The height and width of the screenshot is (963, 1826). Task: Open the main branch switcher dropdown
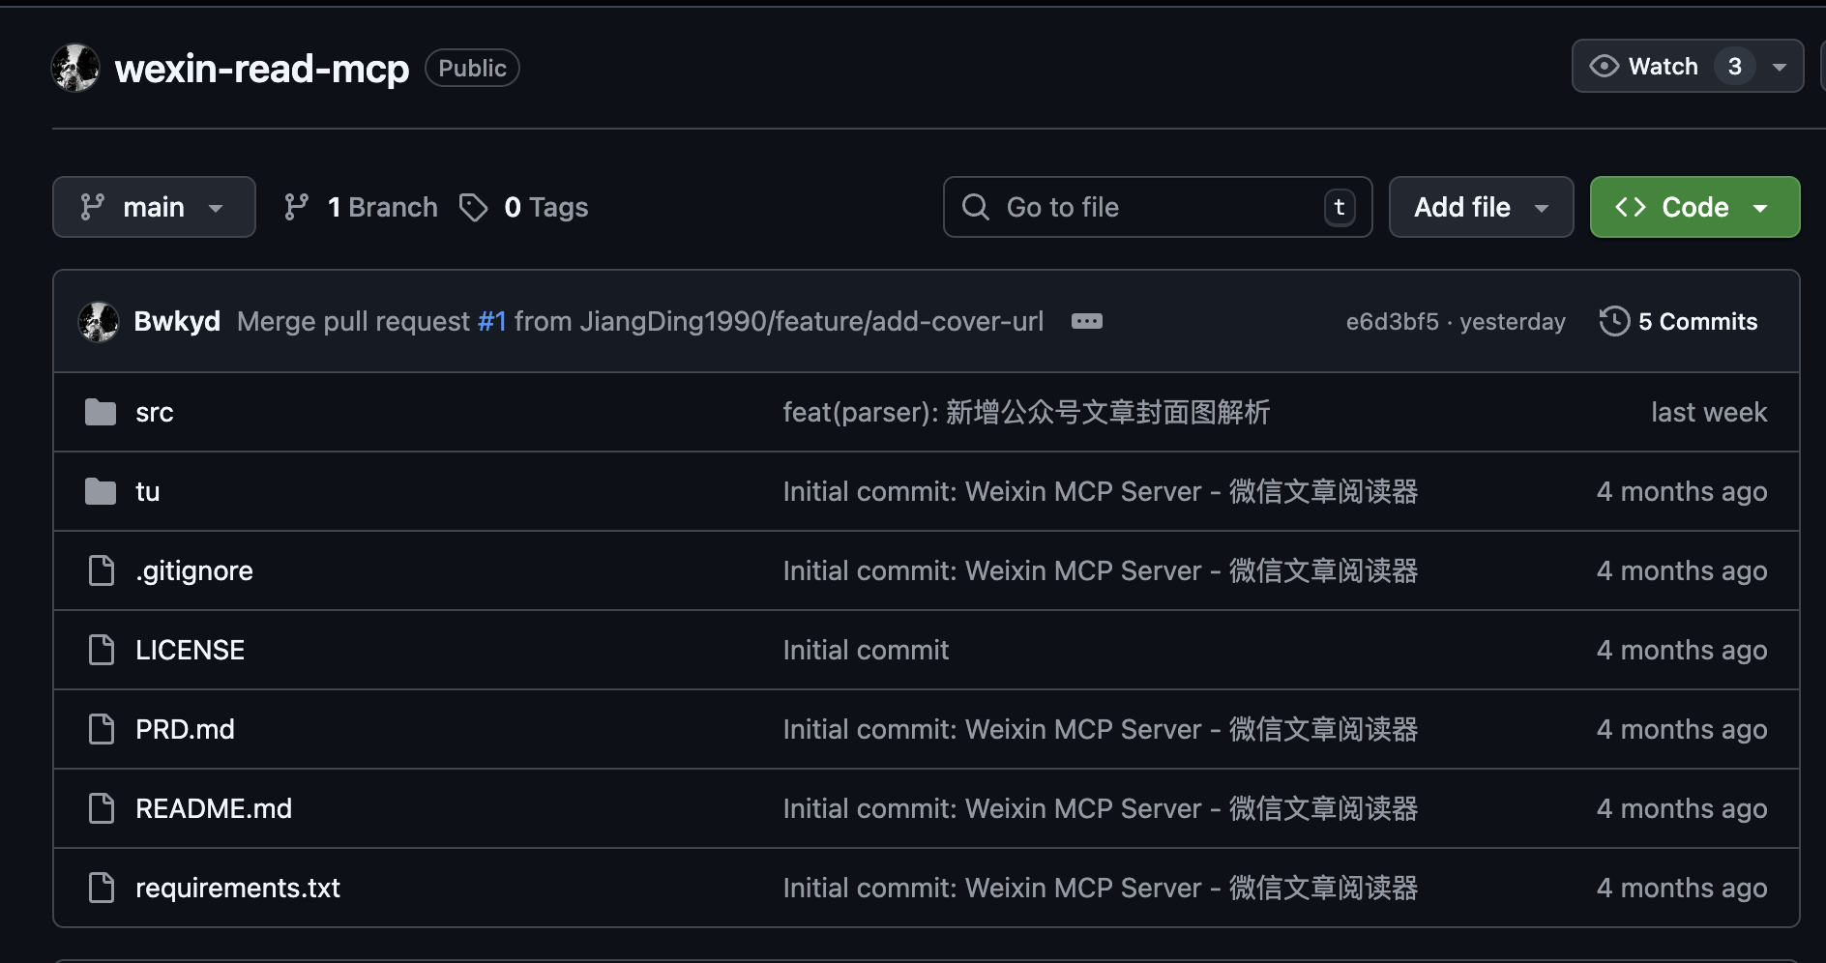tap(154, 207)
